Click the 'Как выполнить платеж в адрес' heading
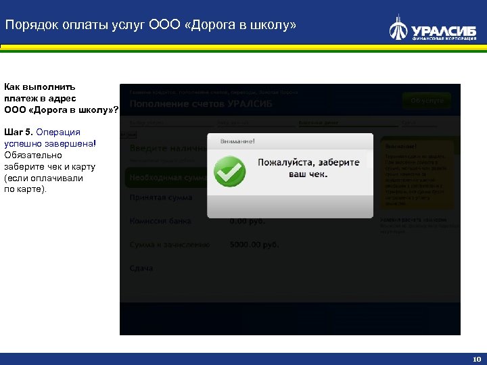 40,93
